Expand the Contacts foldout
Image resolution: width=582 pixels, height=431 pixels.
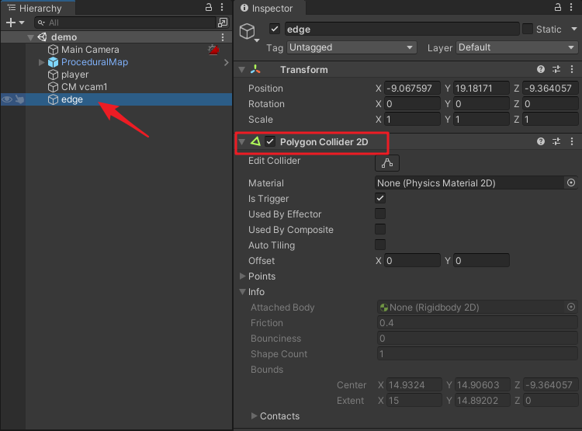pyautogui.click(x=254, y=415)
